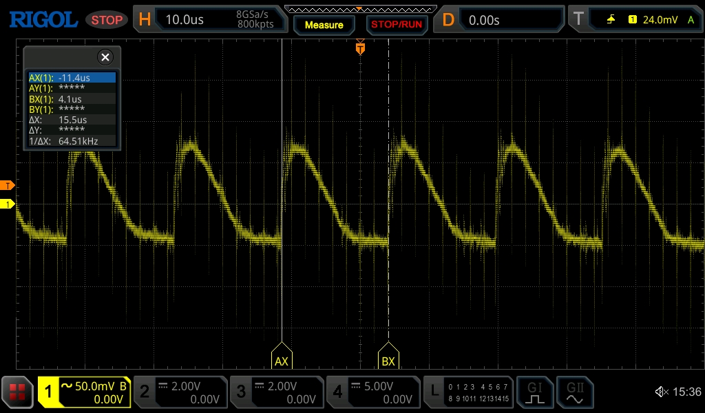Image resolution: width=705 pixels, height=413 pixels.
Task: Open the logic analyzer L digital channels
Action: [468, 392]
